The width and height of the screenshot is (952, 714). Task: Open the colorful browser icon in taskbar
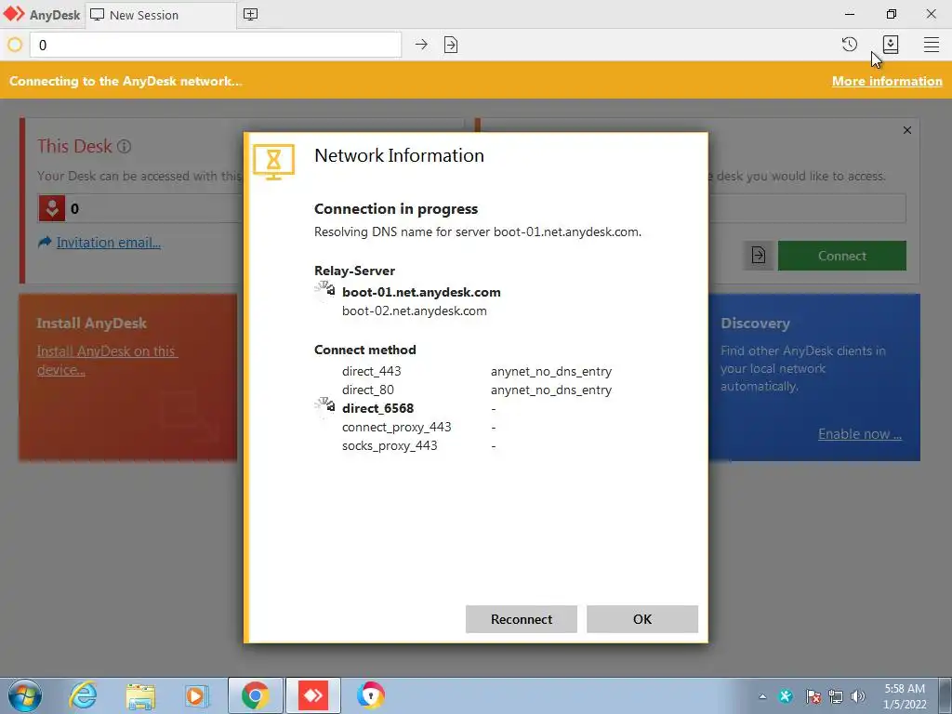(x=370, y=695)
